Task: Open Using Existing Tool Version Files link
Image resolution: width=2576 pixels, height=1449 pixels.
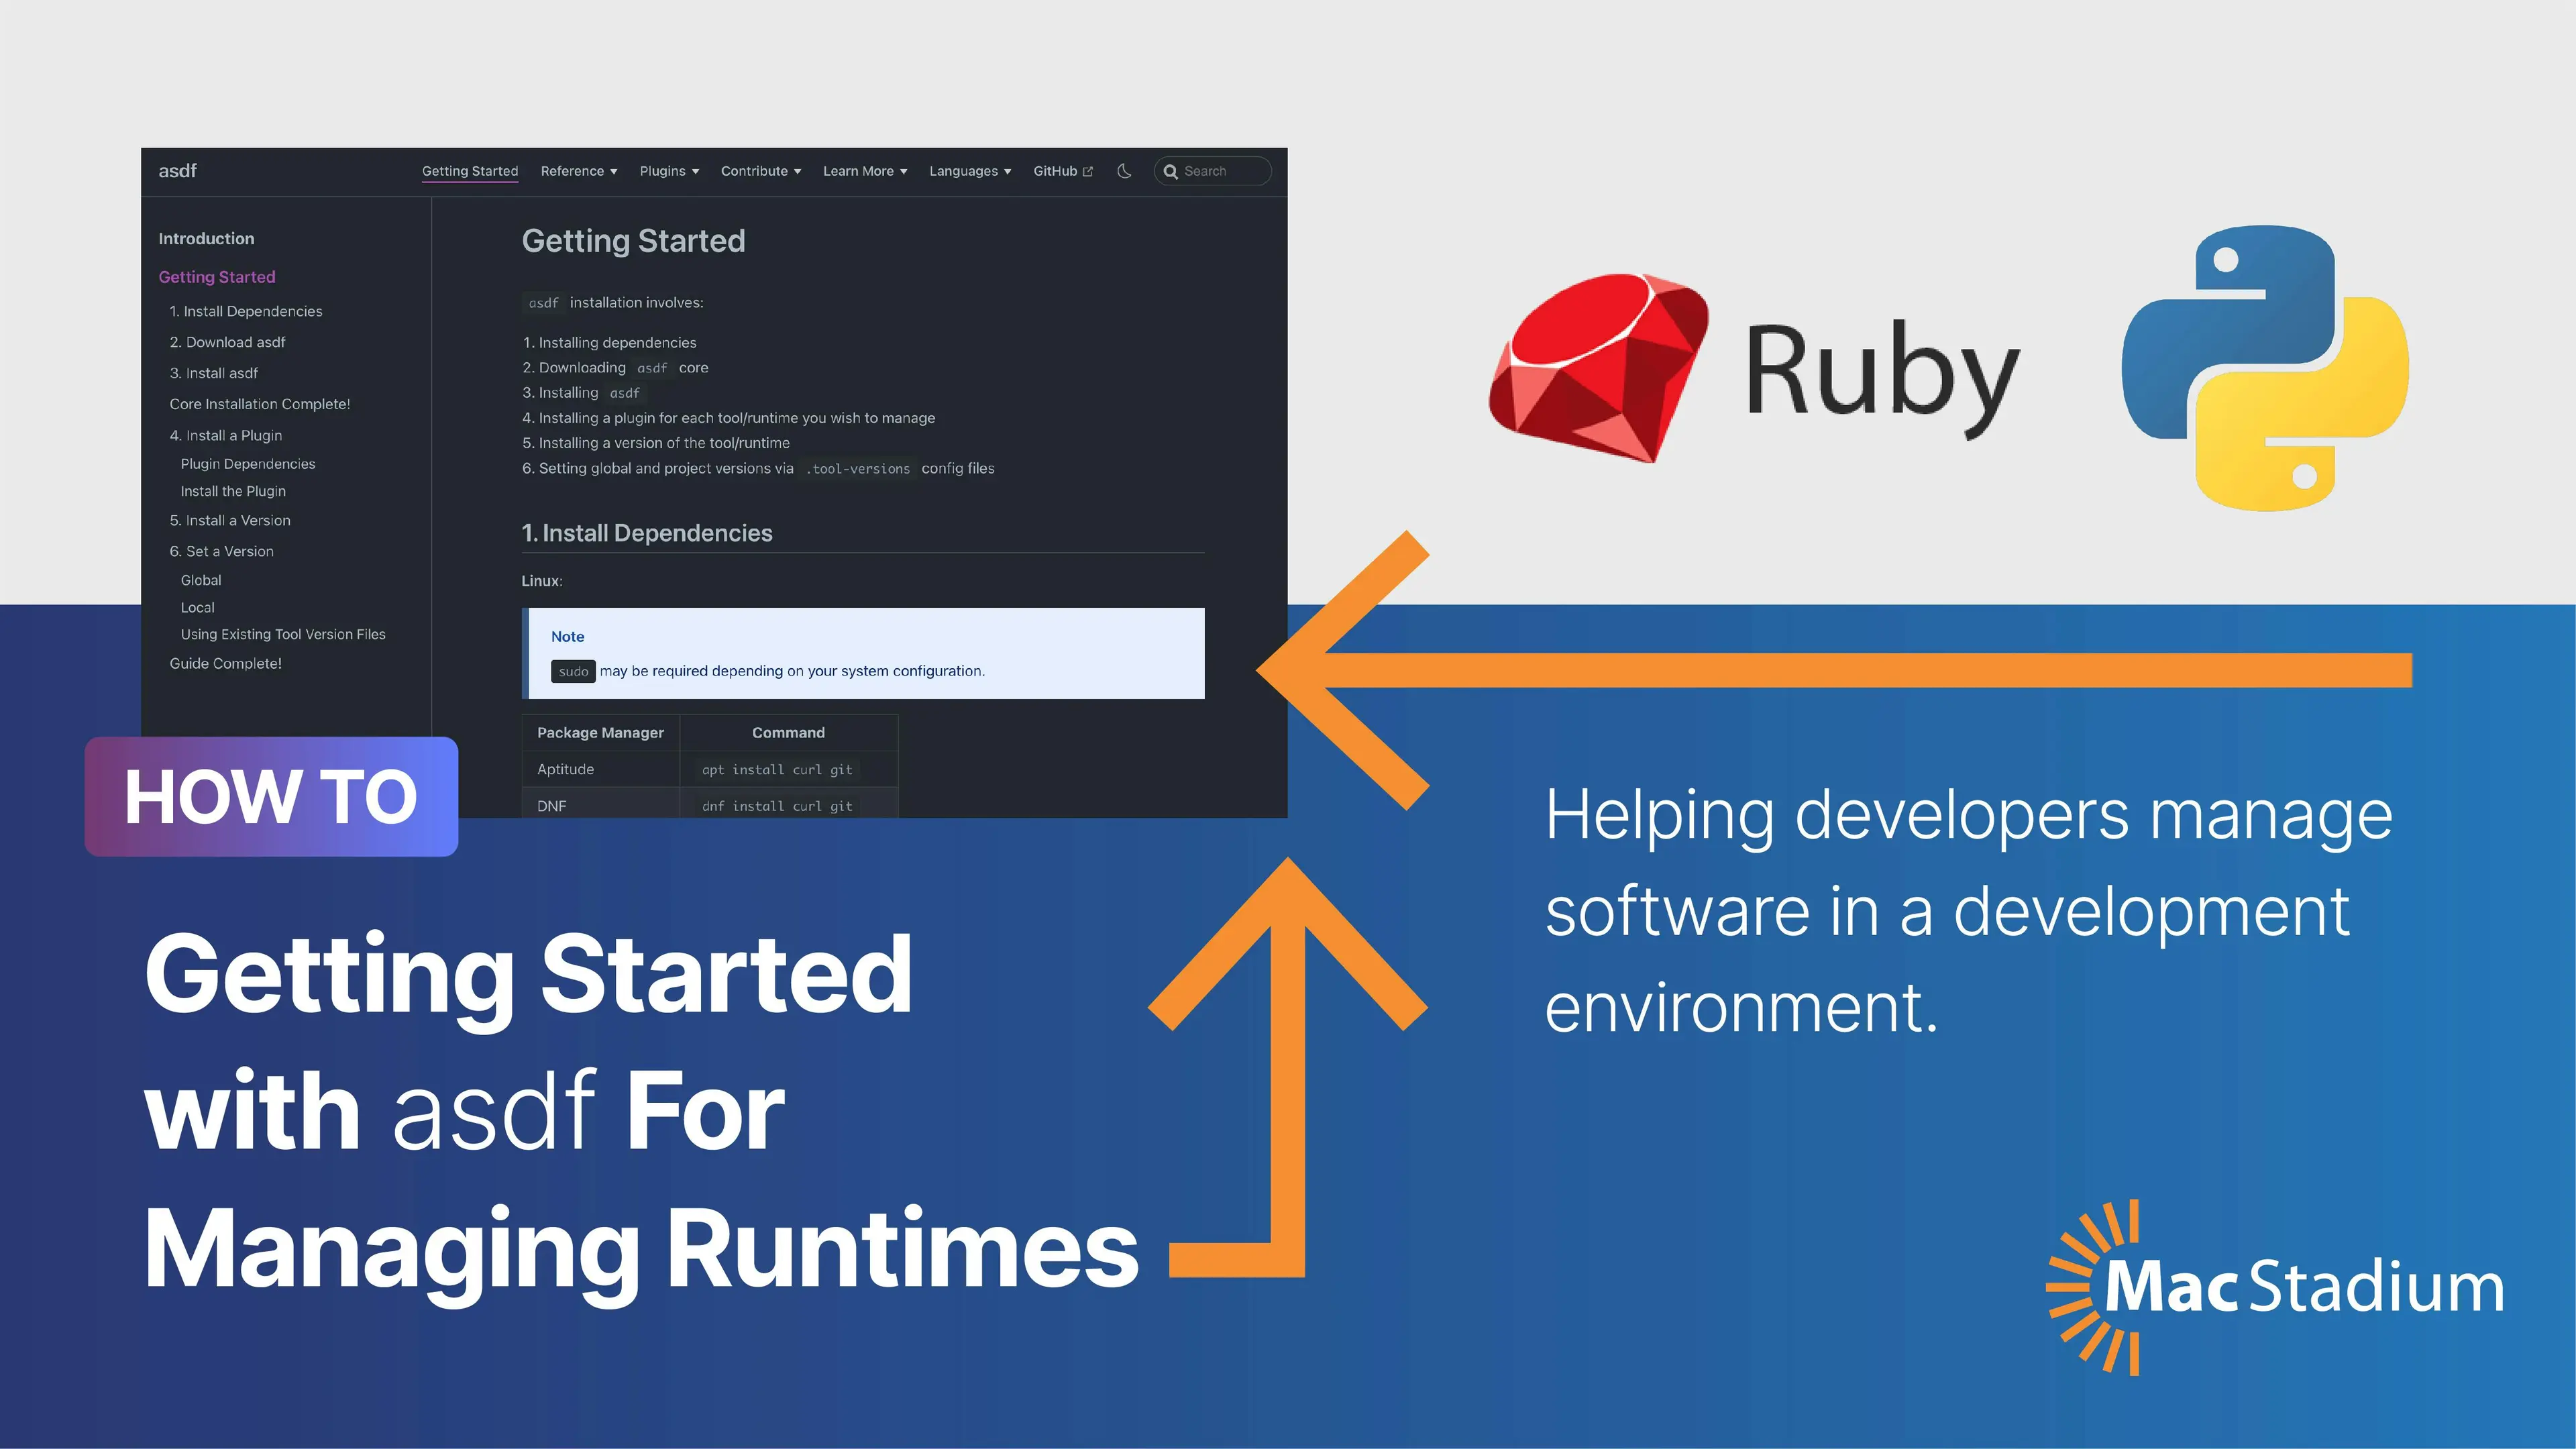Action: click(283, 634)
